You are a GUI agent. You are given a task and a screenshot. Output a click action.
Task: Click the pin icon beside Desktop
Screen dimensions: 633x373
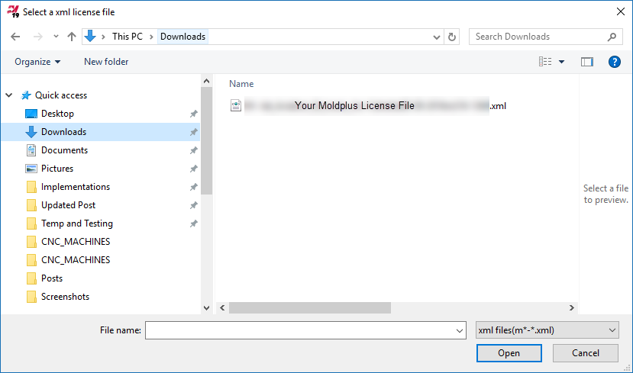194,114
